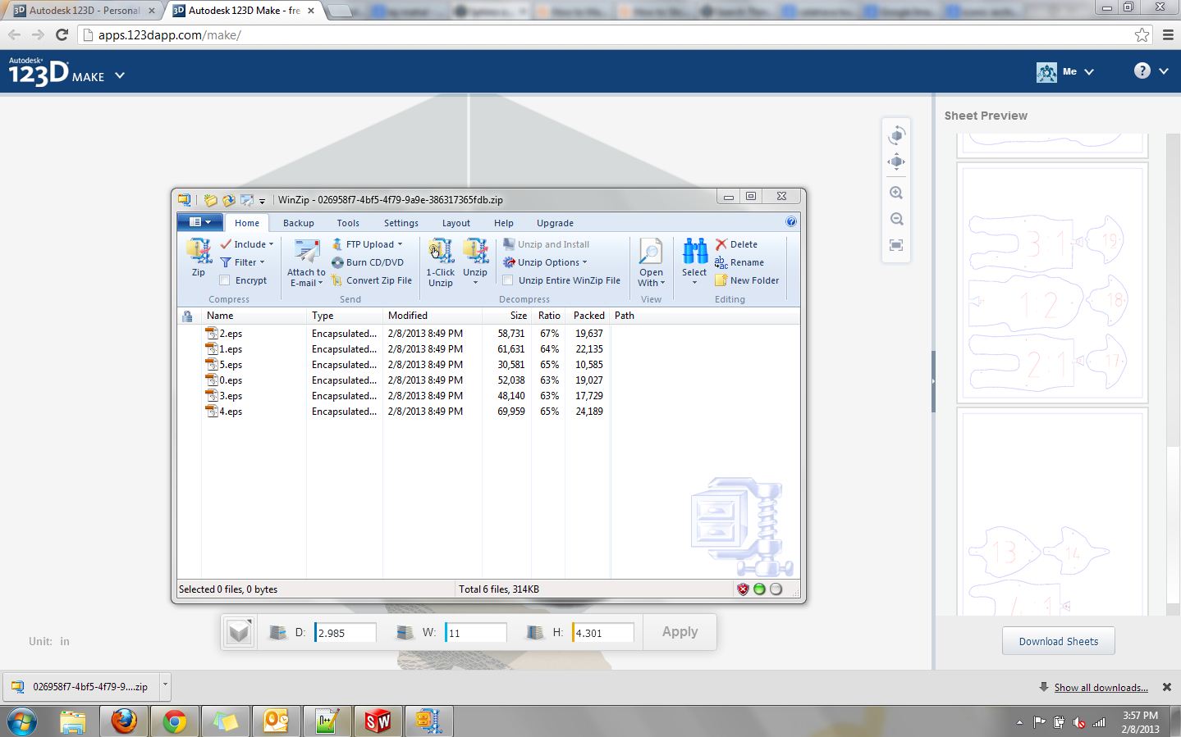Open the Layout ribbon tab
1181x737 pixels.
[x=456, y=223]
